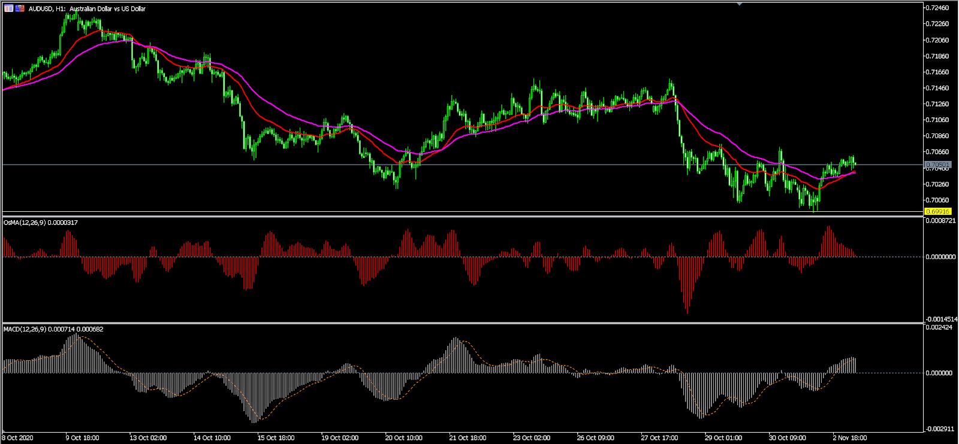Viewport: 959px width, 444px height.
Task: Open the Depth of Market icon
Action: (20, 8)
